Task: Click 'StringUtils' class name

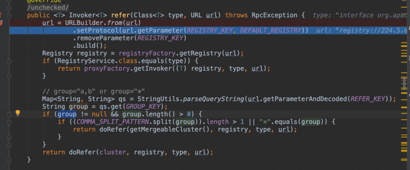Action: click(158, 99)
